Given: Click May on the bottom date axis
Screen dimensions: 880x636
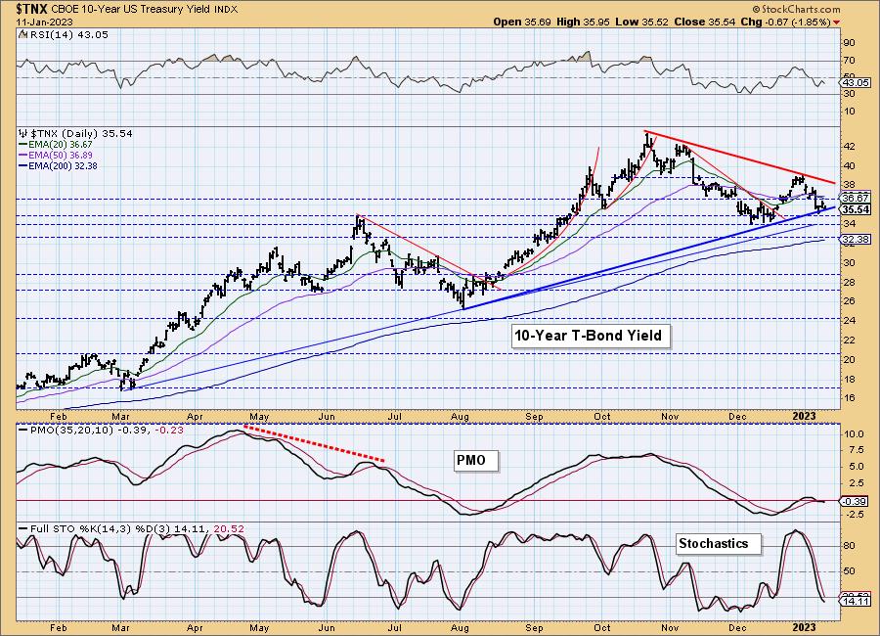Looking at the screenshot, I should tap(259, 628).
